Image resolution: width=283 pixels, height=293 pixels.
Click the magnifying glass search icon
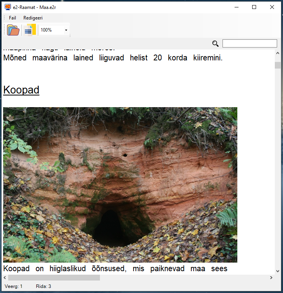click(215, 44)
